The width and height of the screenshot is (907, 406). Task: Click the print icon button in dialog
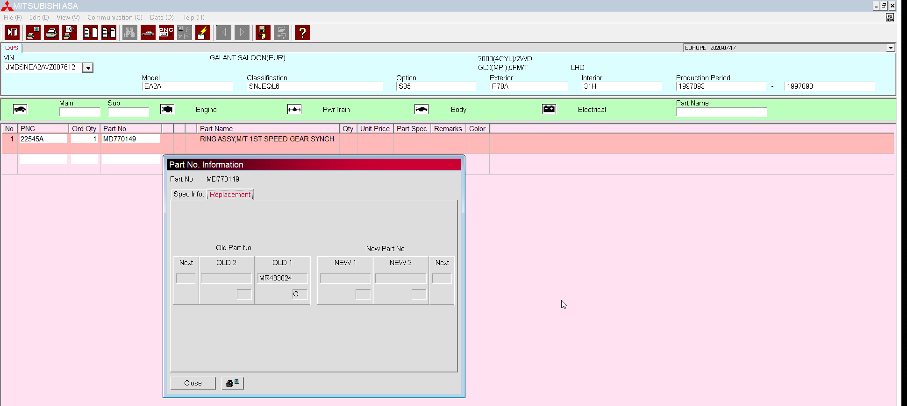click(232, 383)
